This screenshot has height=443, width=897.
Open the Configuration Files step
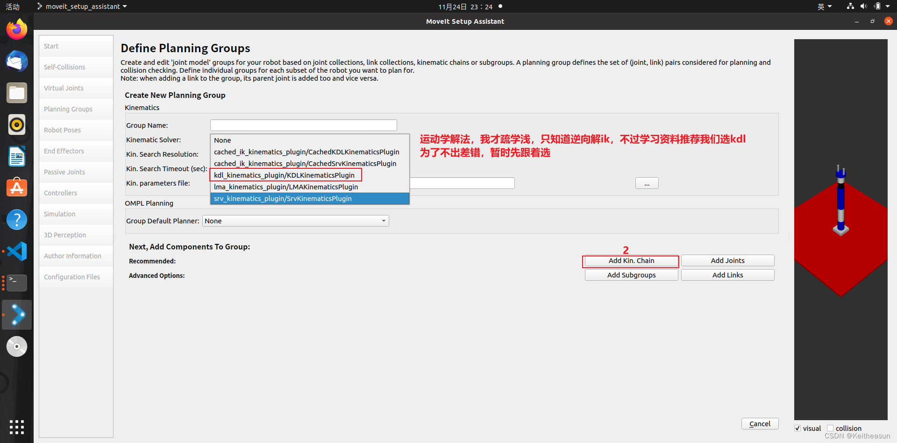pyautogui.click(x=76, y=277)
